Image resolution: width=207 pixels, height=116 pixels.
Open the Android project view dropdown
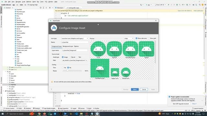(9, 8)
